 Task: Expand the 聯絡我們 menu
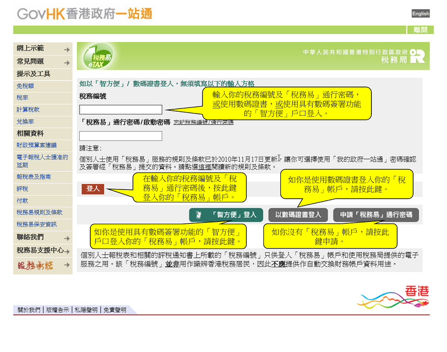[x=43, y=237]
